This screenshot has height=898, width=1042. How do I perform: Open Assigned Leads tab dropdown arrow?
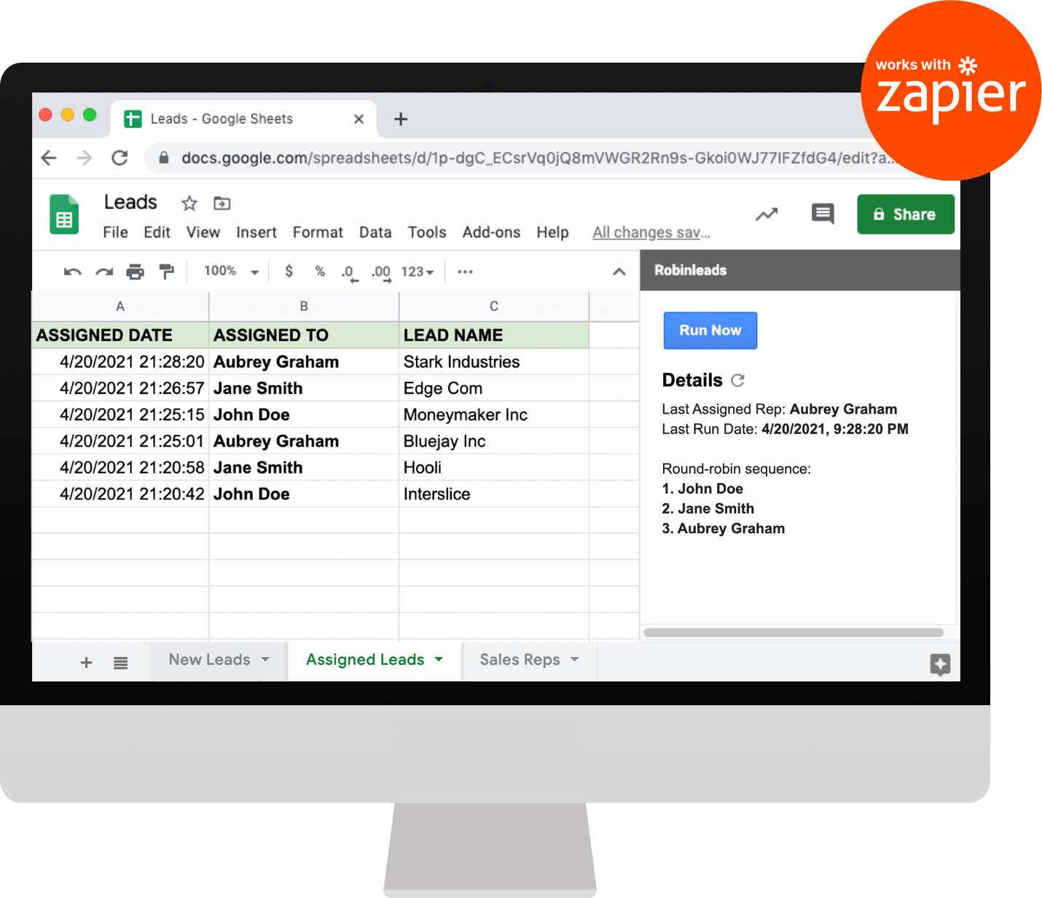tap(439, 659)
